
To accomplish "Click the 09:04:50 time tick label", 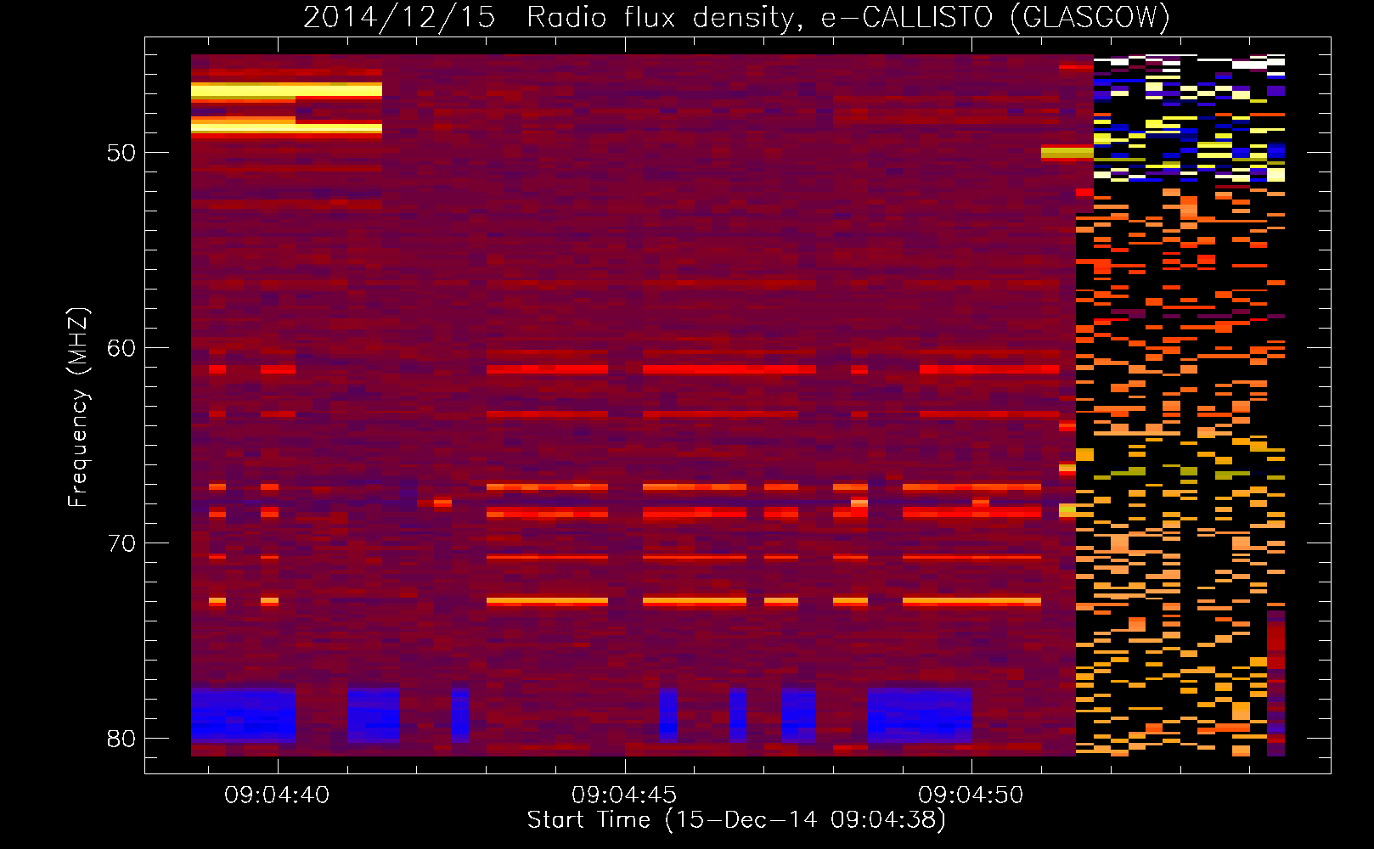I will [971, 796].
